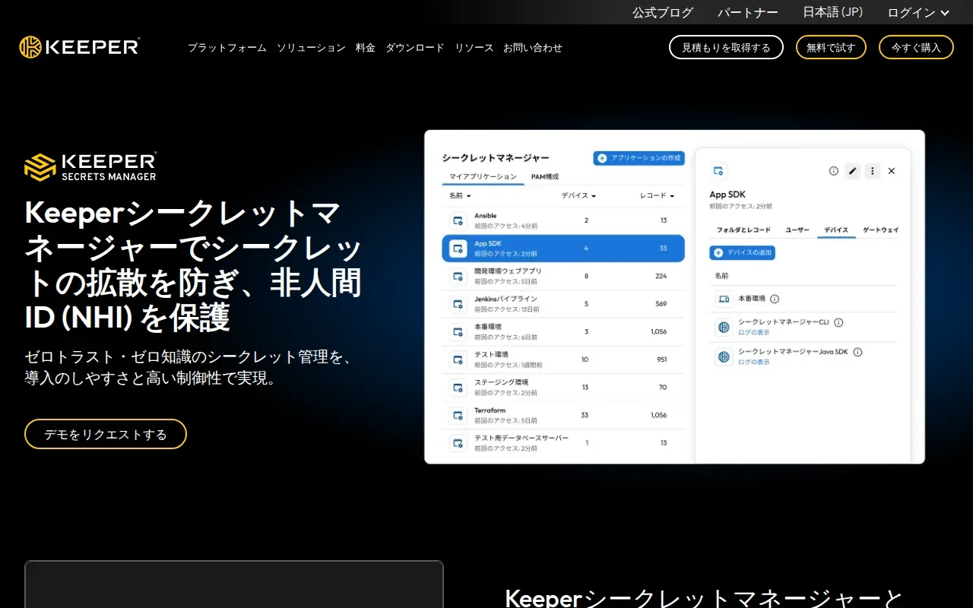Image resolution: width=973 pixels, height=608 pixels.
Task: Click device count 8 in the 開発環境ウェブアプリ row
Action: tap(586, 276)
